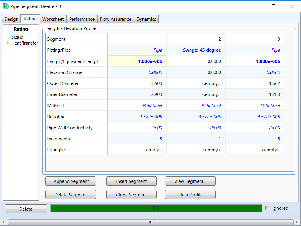Select Heat Transfer in the Rating tree
The image size is (301, 226).
click(24, 43)
